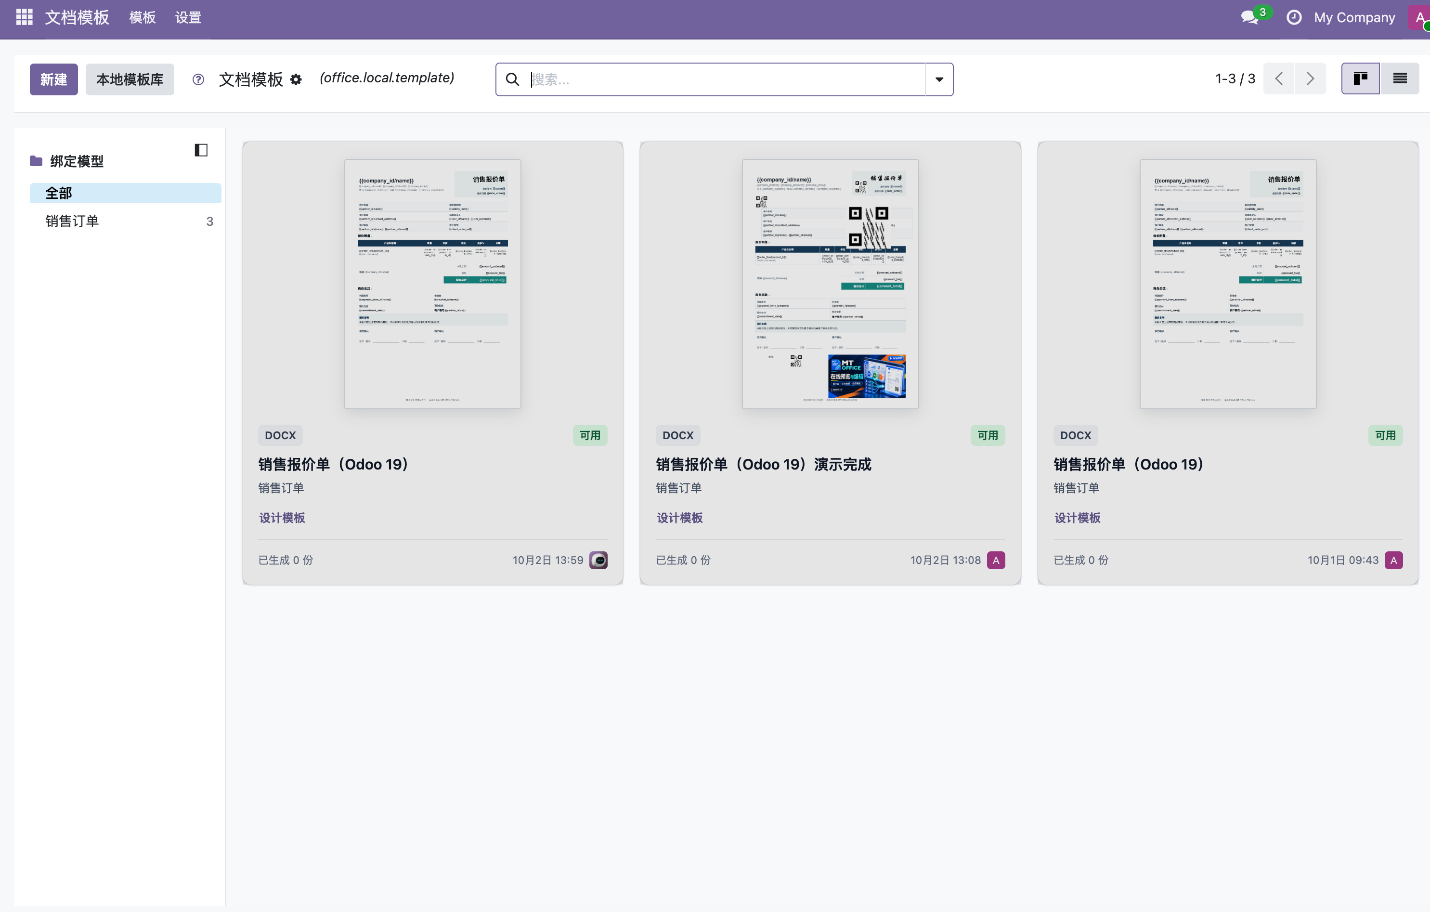Open the 模板 menu
This screenshot has height=912, width=1430.
pos(143,17)
